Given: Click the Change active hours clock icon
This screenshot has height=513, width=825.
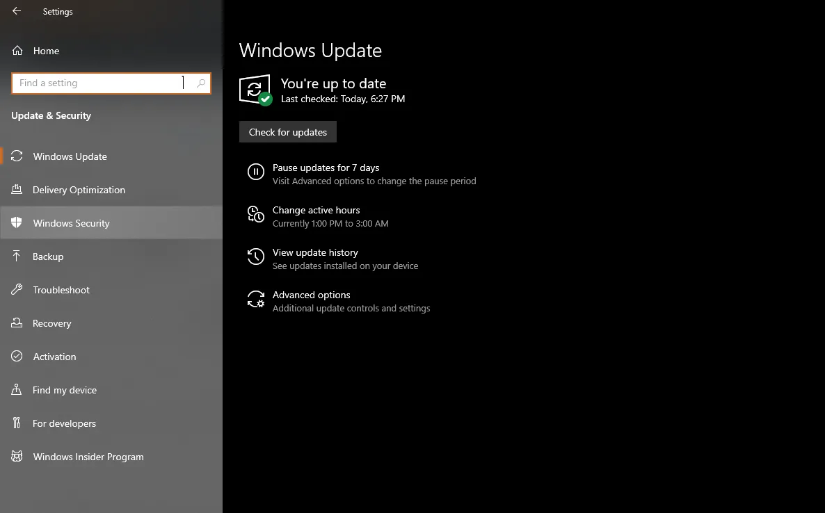Looking at the screenshot, I should coord(255,215).
